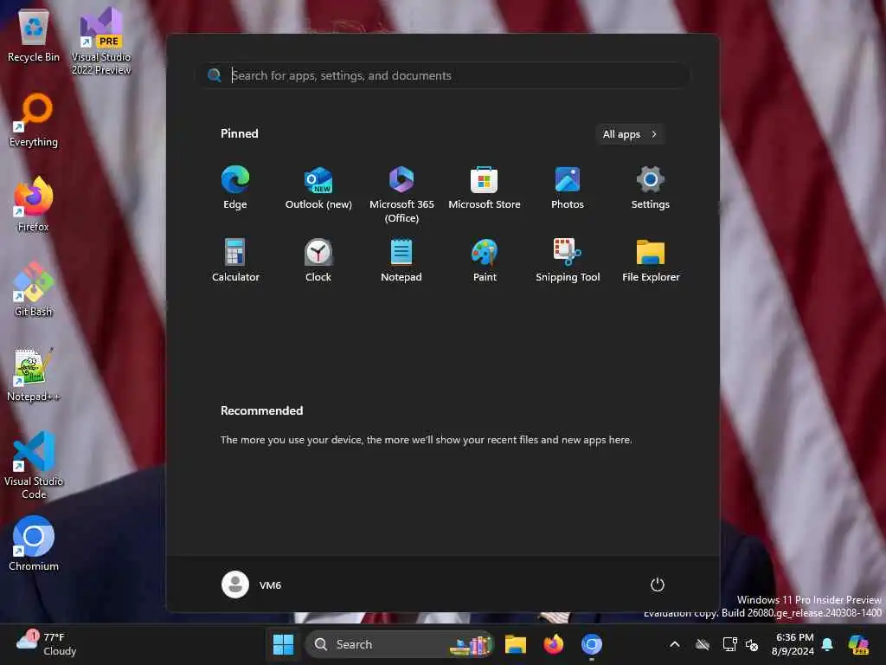This screenshot has width=886, height=665.
Task: Open Microsoft 365 (Office) app
Action: coord(401,194)
